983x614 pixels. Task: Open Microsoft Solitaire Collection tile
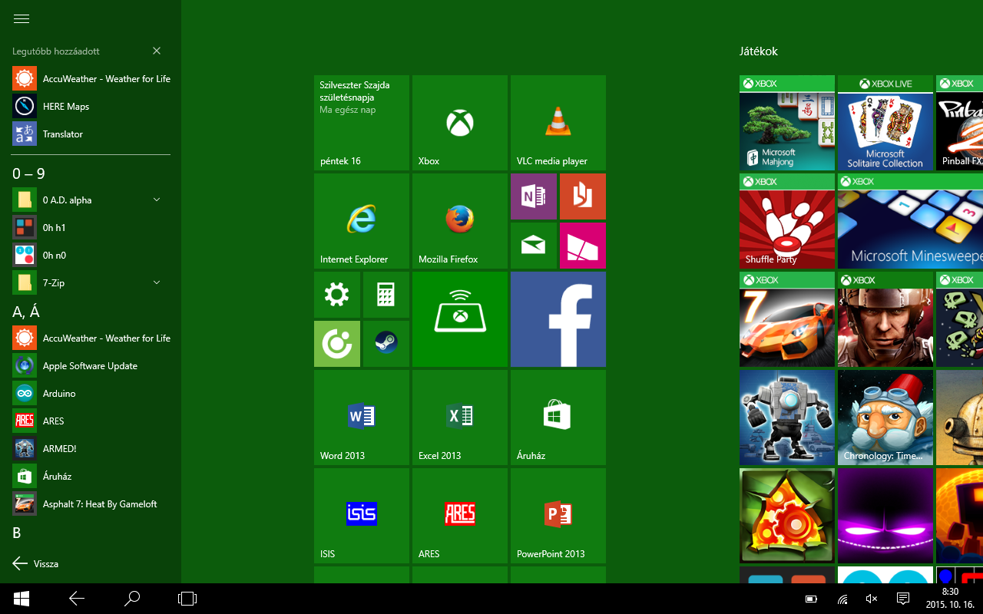(885, 123)
